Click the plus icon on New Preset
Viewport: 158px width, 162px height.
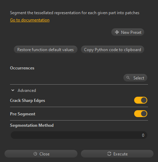(x=117, y=32)
